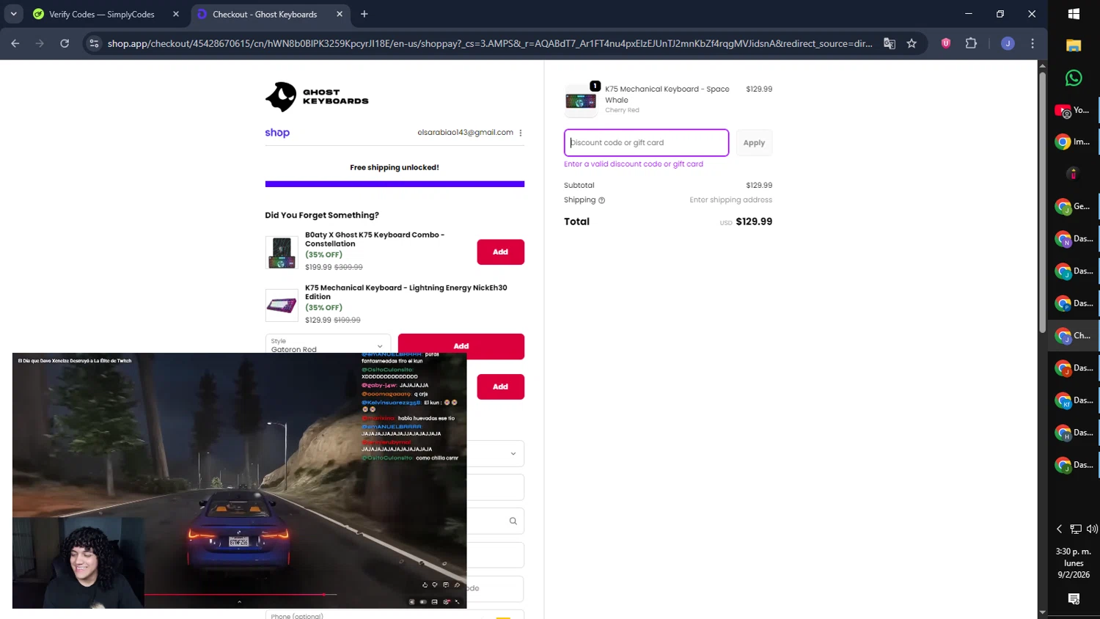Add B0aty X Ghost K75 Combo
The height and width of the screenshot is (619, 1100).
[x=500, y=252]
